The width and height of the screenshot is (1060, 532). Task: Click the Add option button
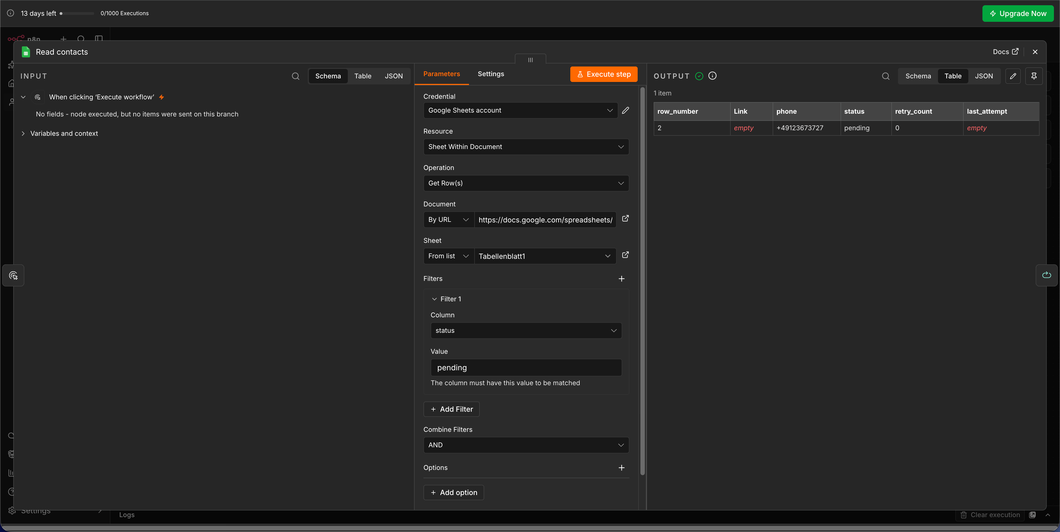pos(454,493)
